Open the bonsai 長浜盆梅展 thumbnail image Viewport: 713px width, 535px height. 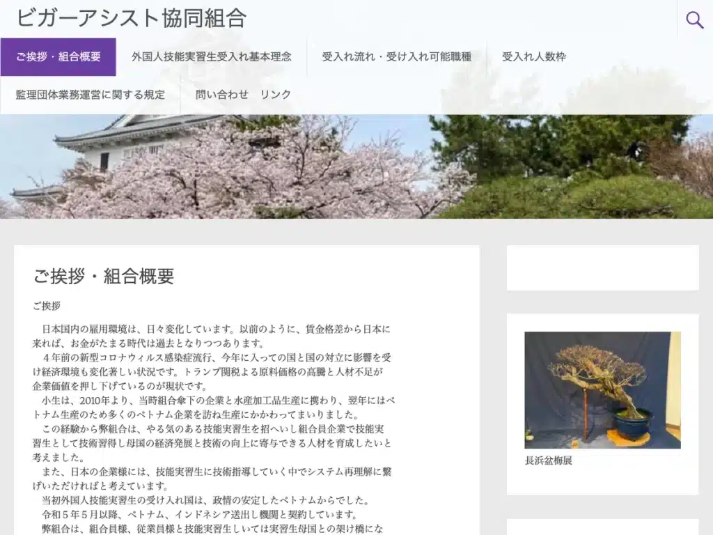coord(602,390)
